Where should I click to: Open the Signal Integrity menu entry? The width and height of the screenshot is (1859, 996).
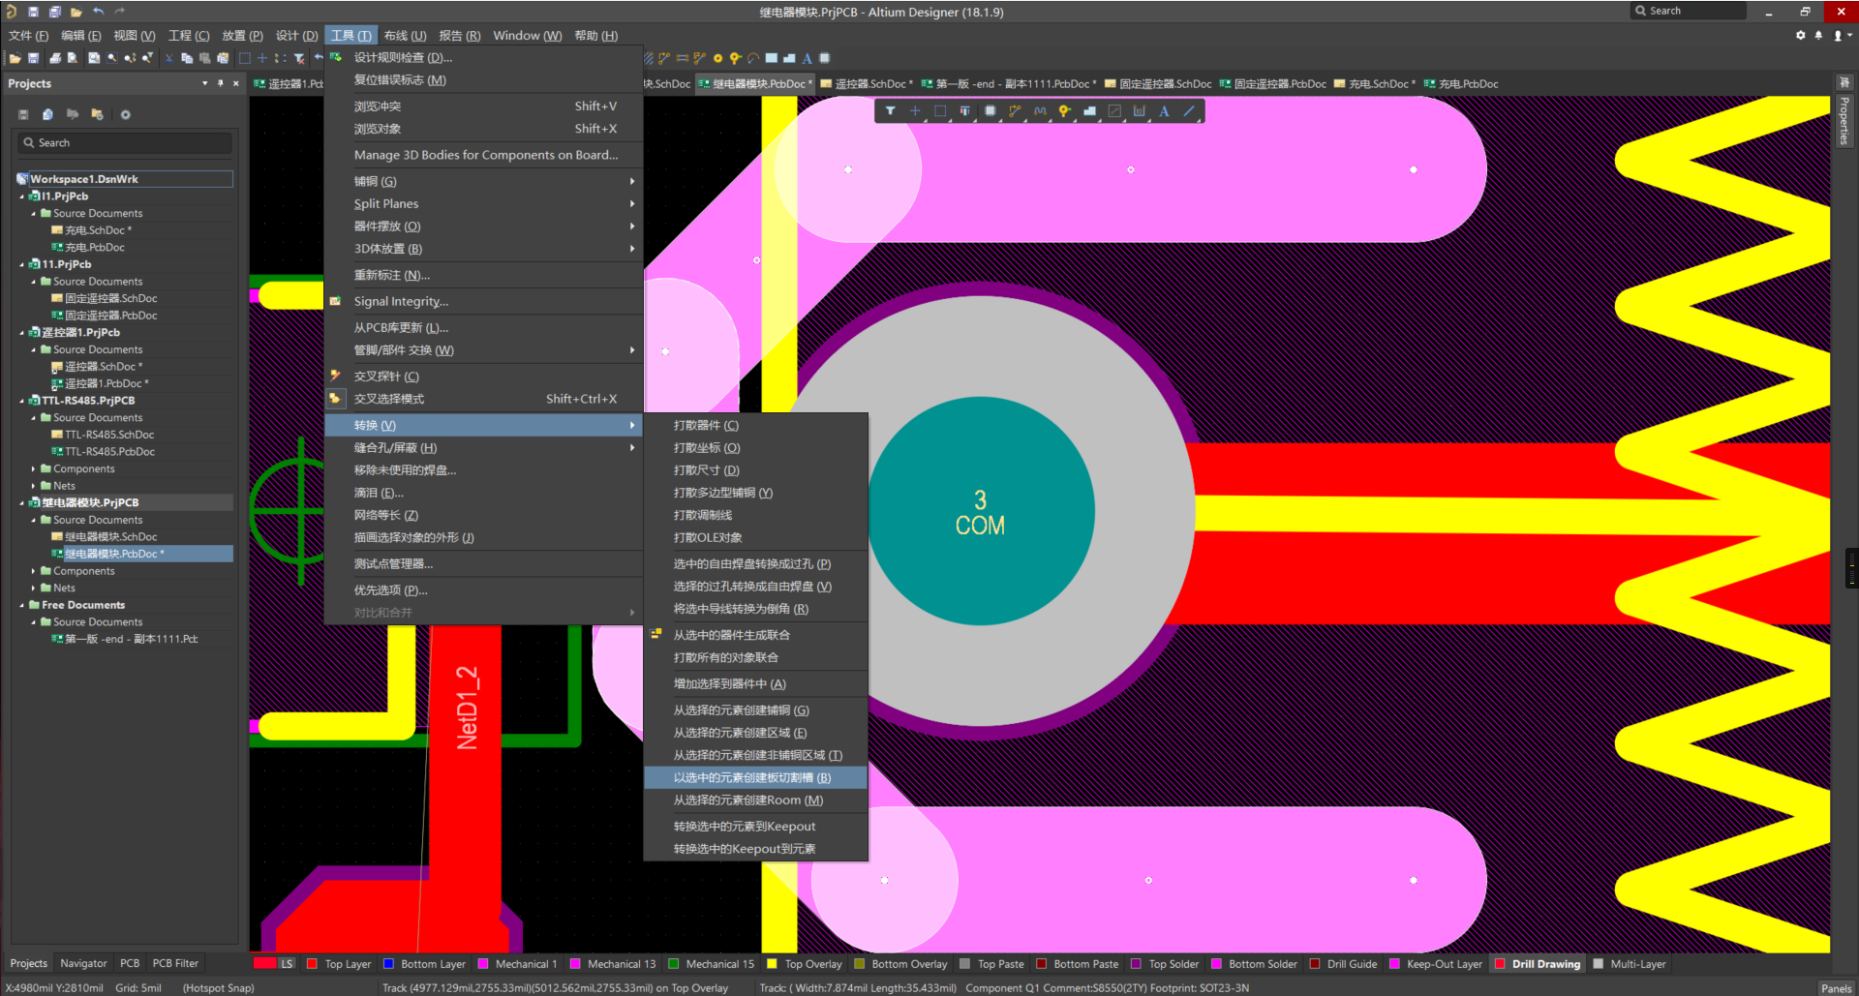click(401, 302)
